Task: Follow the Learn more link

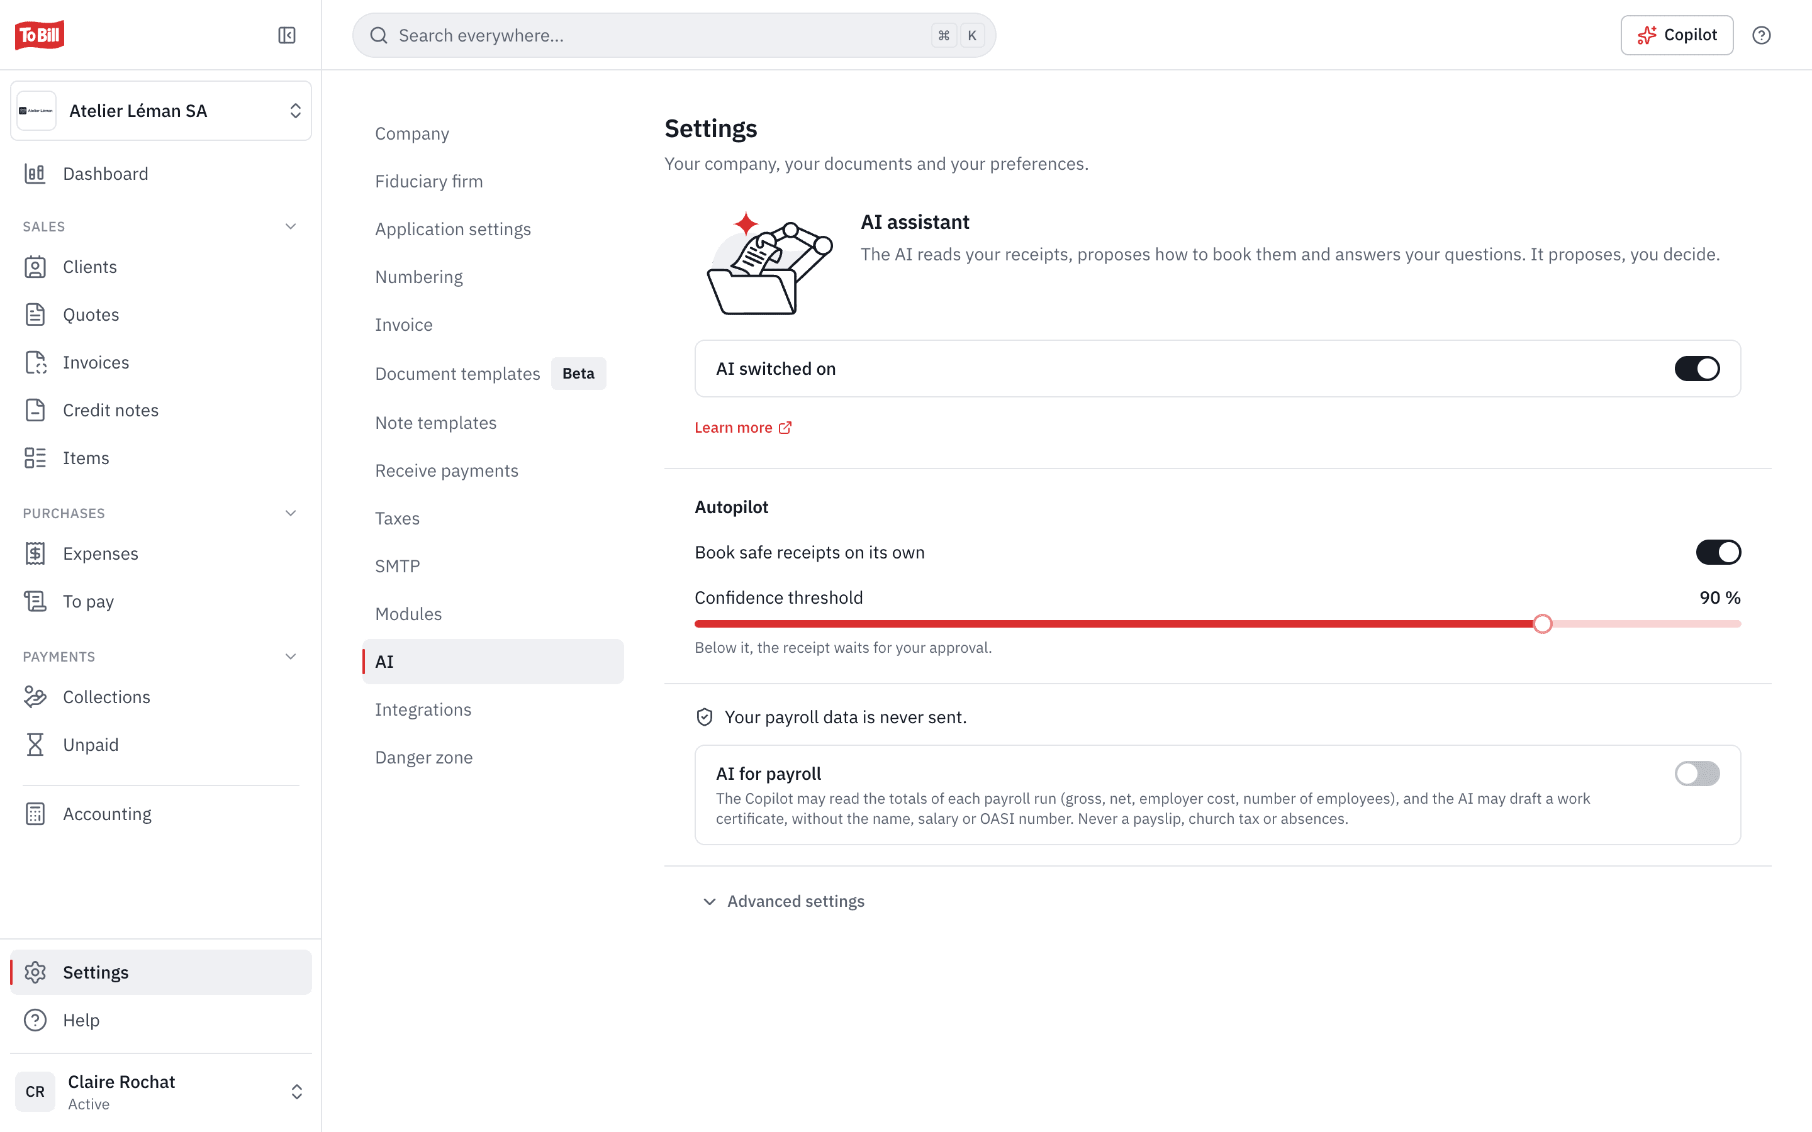Action: [x=743, y=428]
